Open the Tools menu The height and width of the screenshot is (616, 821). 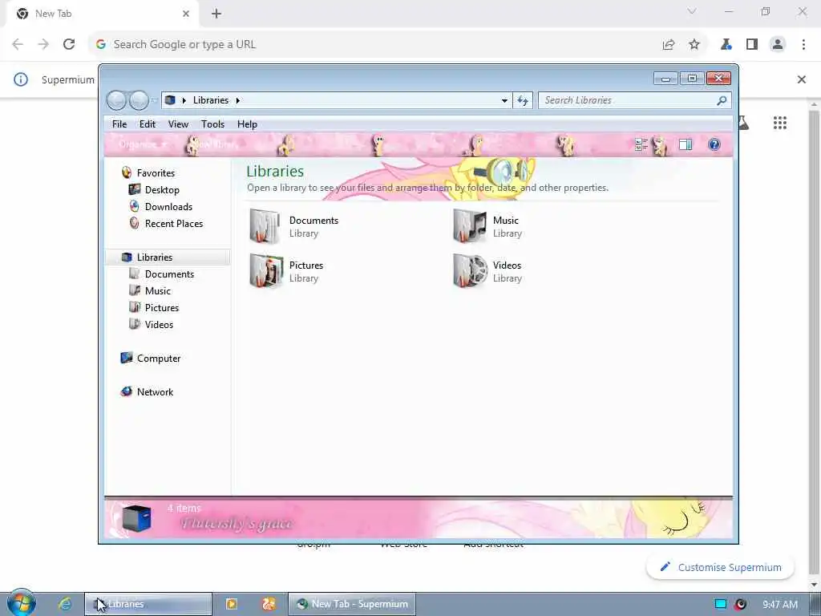212,124
